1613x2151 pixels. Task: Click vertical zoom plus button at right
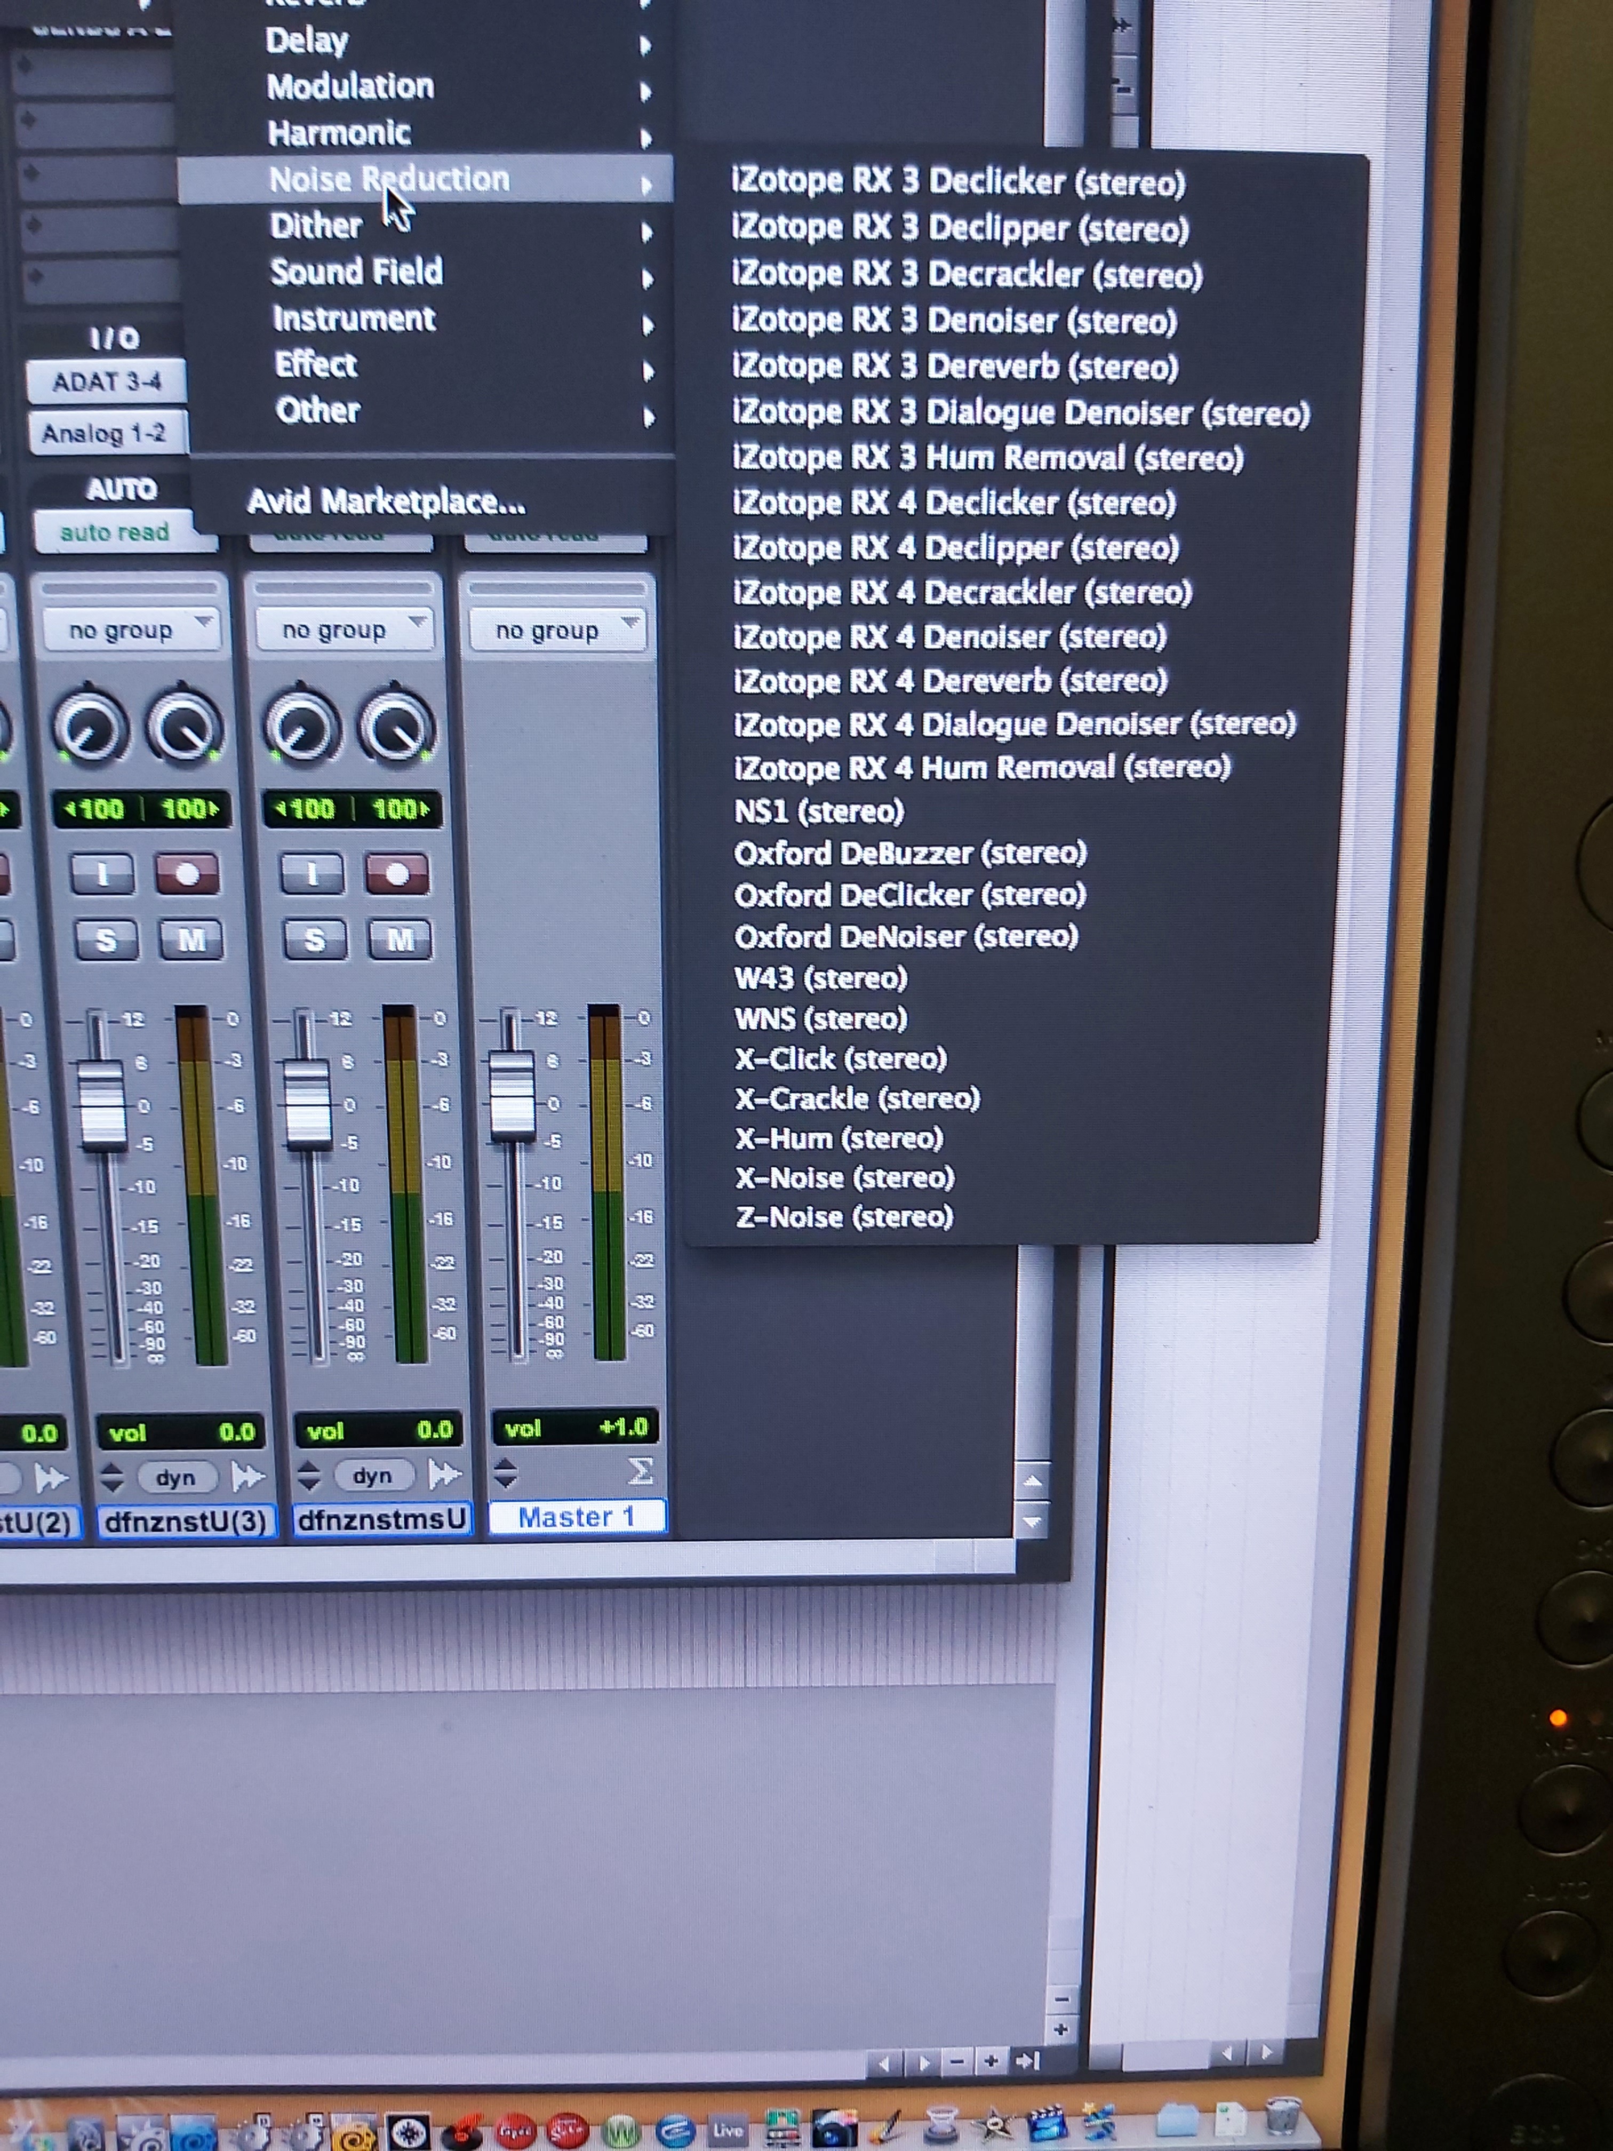(1061, 2029)
